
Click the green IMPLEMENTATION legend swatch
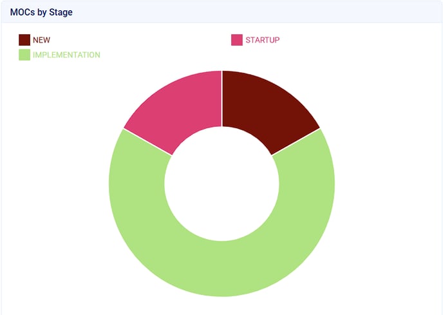point(24,55)
